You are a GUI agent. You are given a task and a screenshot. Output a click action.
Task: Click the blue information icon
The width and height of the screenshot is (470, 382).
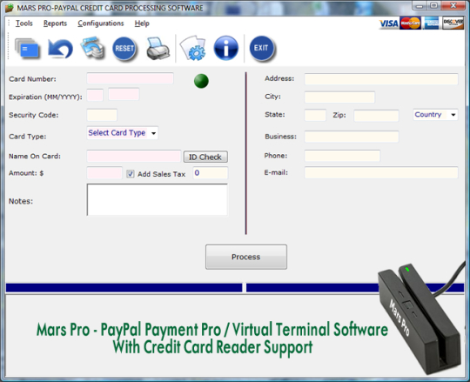point(226,48)
